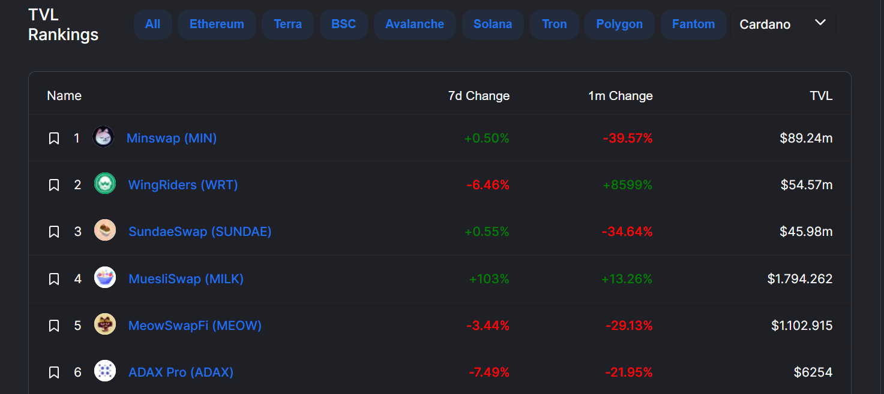This screenshot has width=884, height=394.
Task: Click the SundaeSwap logo icon
Action: (x=105, y=231)
